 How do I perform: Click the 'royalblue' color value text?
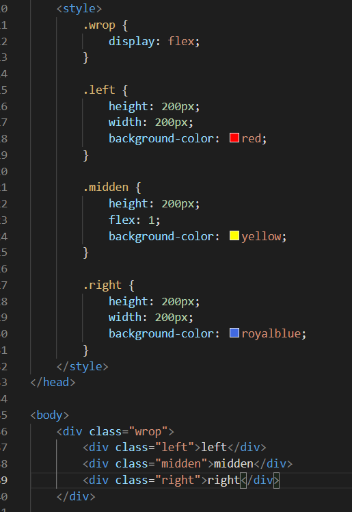pos(271,334)
